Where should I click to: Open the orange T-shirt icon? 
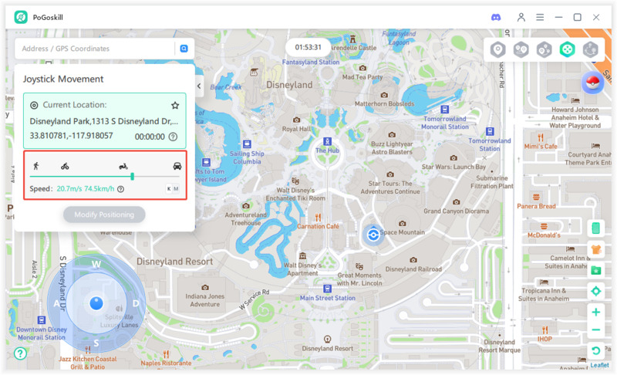pyautogui.click(x=595, y=249)
